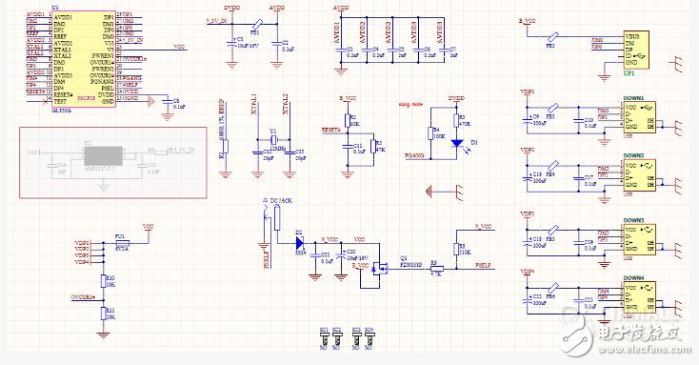
Task: Click resistor R11 20K near ground
Action: [x=104, y=314]
